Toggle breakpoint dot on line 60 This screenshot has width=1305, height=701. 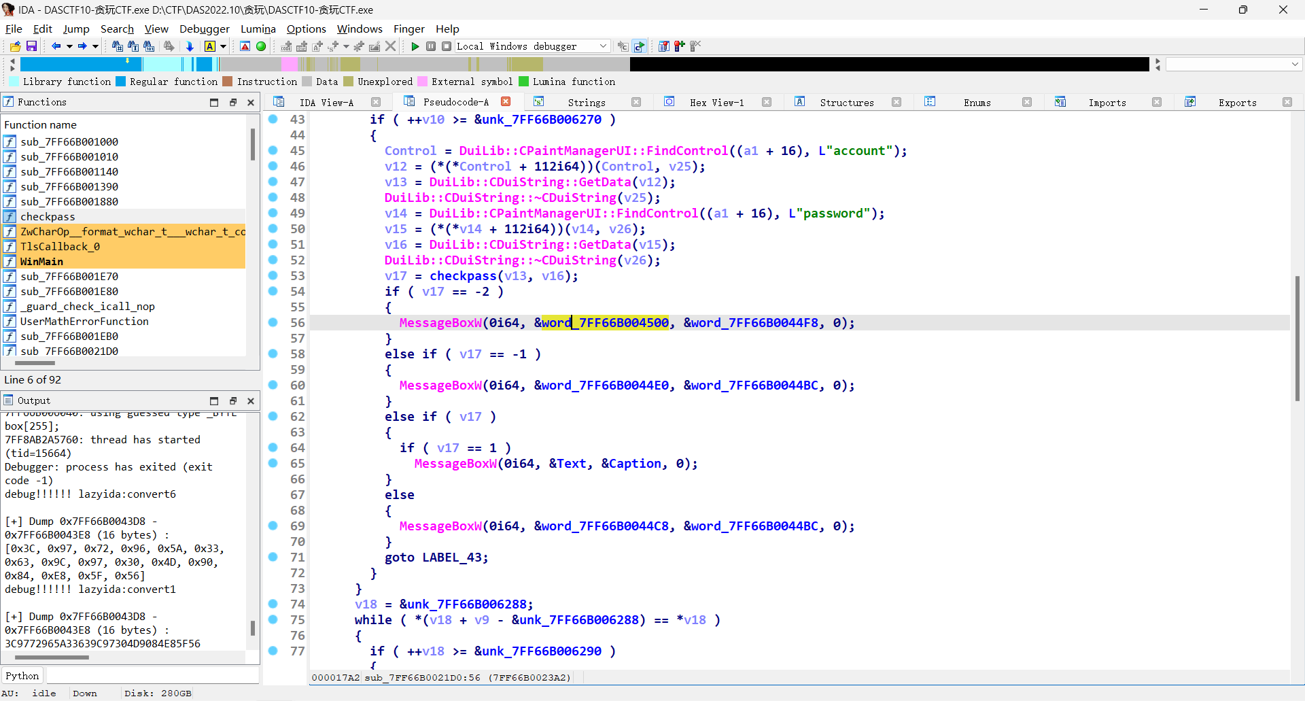[x=273, y=385]
